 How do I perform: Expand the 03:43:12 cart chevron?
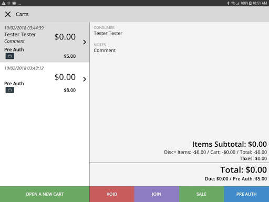point(85,79)
